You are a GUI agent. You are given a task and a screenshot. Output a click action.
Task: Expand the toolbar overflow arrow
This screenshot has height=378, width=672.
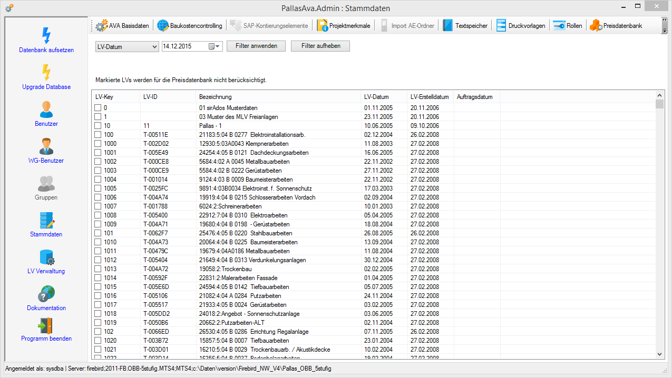coord(665,25)
